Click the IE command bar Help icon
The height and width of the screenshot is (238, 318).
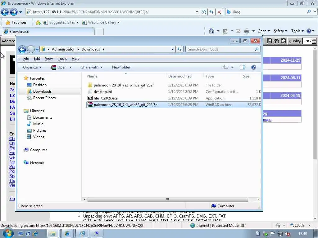309,31
